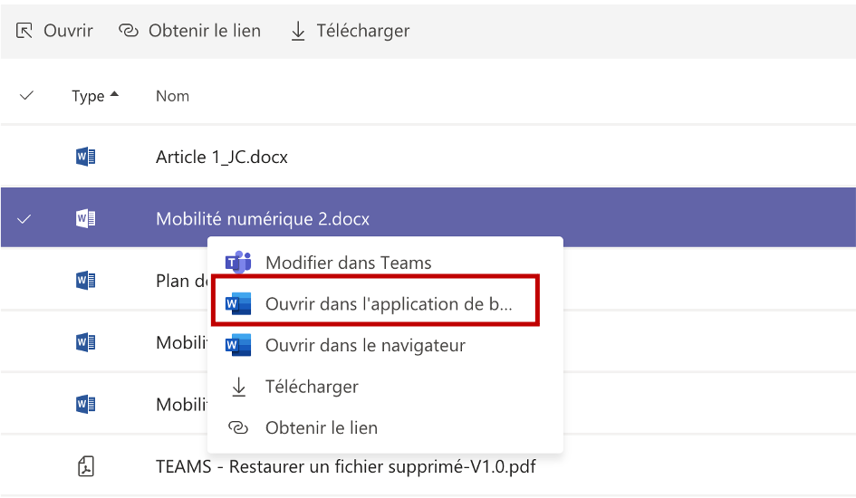
Task: Click the Word icon for the selected Mobilité numérique 2 row
Action: (85, 218)
